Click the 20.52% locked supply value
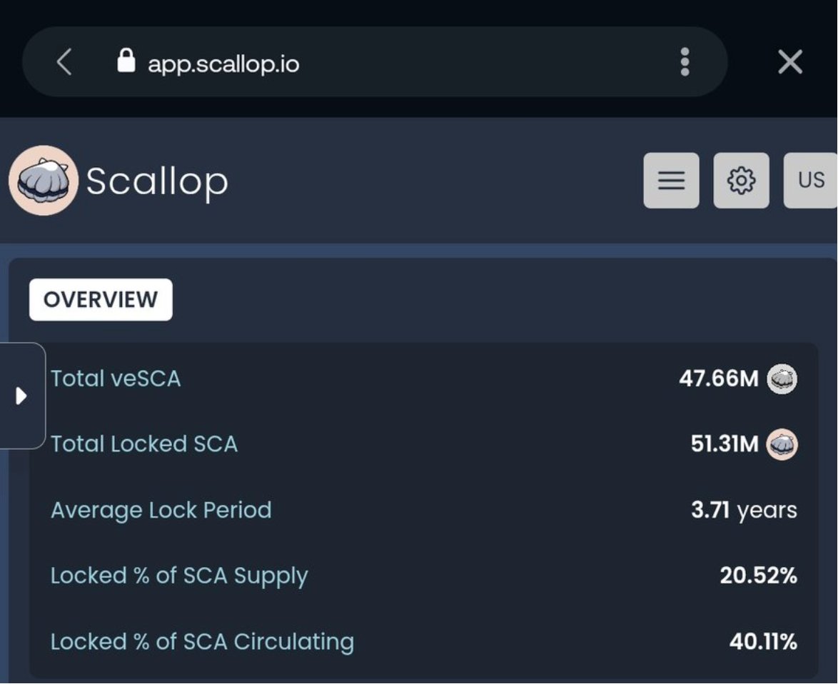Image resolution: width=838 pixels, height=684 pixels. pos(758,575)
